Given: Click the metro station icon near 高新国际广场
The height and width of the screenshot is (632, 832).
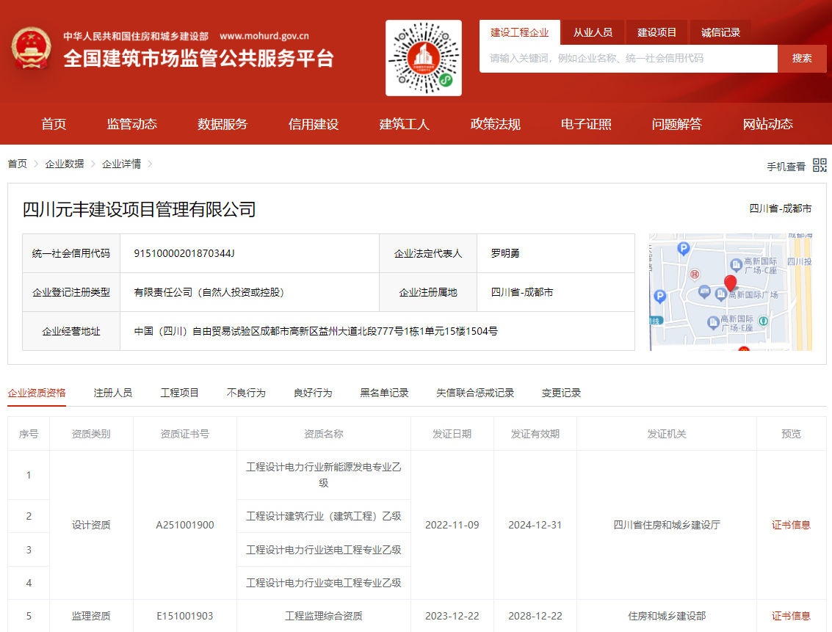Looking at the screenshot, I should tap(764, 321).
